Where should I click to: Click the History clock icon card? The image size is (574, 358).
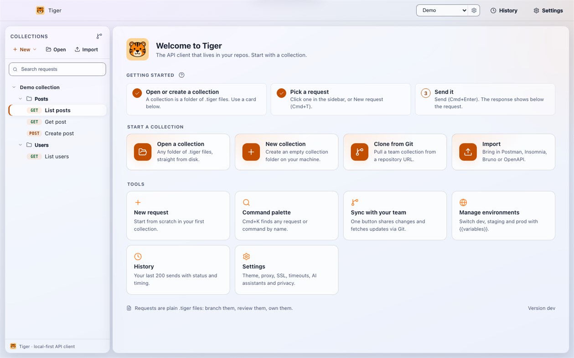coord(138,257)
